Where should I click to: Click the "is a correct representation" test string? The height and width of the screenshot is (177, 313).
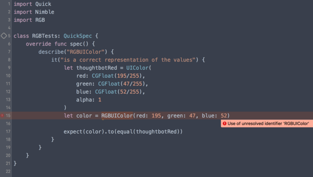coord(128,60)
